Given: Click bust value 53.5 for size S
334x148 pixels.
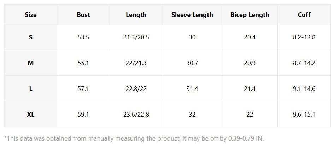Looking at the screenshot, I should pyautogui.click(x=83, y=37).
